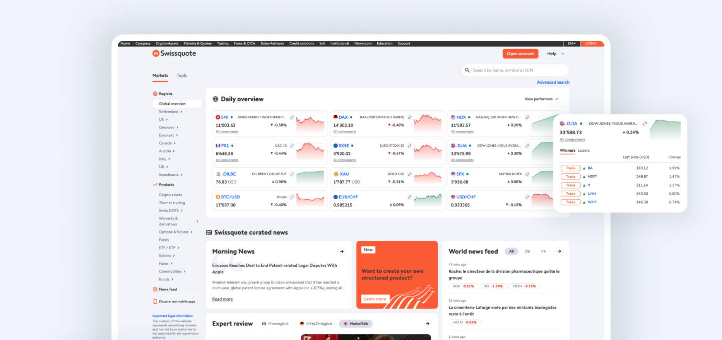
Task: Expand the NDX index card icon
Action: coord(527,117)
